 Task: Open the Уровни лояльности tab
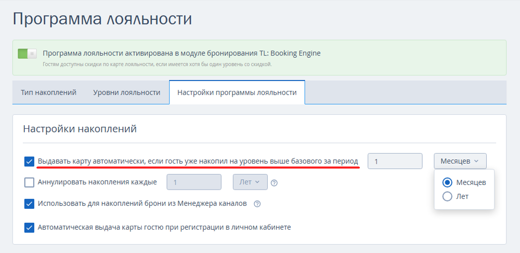(126, 92)
